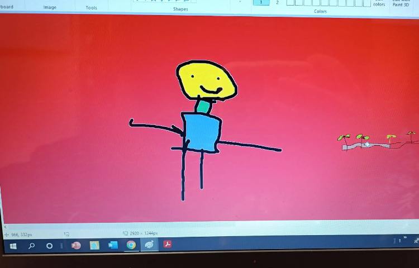Open Microsoft Word from the taskbar
Viewport: 419px width, 268px height.
[113, 245]
